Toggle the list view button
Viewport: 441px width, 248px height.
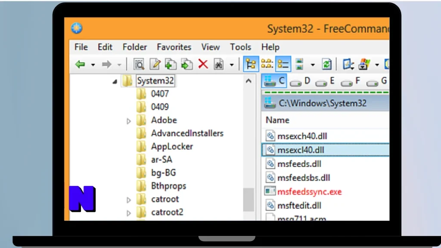[283, 65]
